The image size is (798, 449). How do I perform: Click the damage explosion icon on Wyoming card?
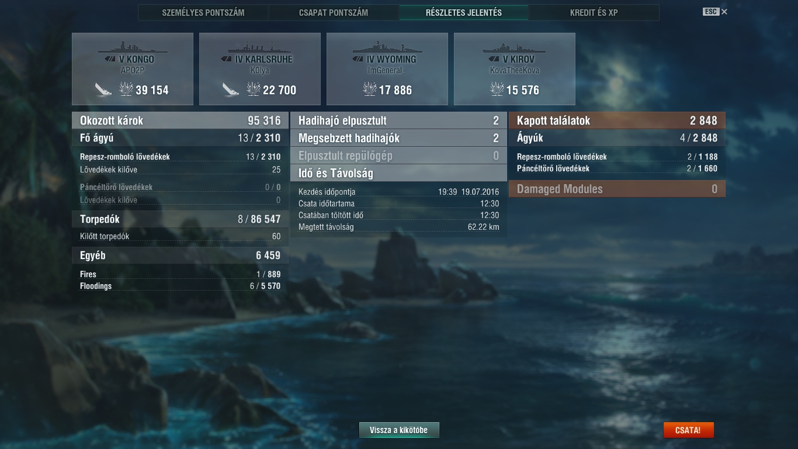[370, 89]
